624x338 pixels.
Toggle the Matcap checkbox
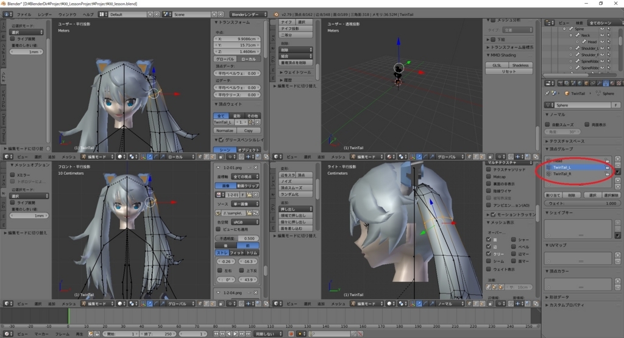point(488,177)
